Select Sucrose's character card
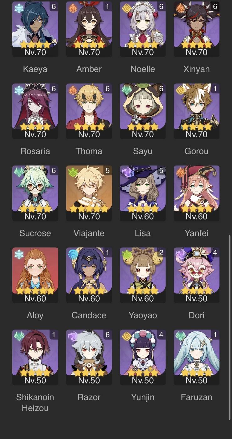The image size is (232, 439). pos(35,193)
